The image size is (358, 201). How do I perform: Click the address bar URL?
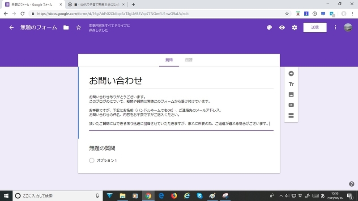point(113,14)
